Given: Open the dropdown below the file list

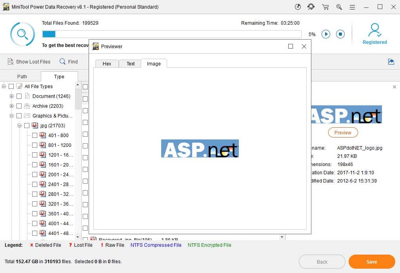Looking at the screenshot, I should tap(282, 237).
